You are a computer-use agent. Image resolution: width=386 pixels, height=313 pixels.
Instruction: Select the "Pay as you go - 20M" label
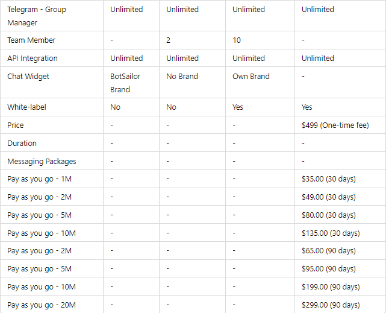pos(42,305)
